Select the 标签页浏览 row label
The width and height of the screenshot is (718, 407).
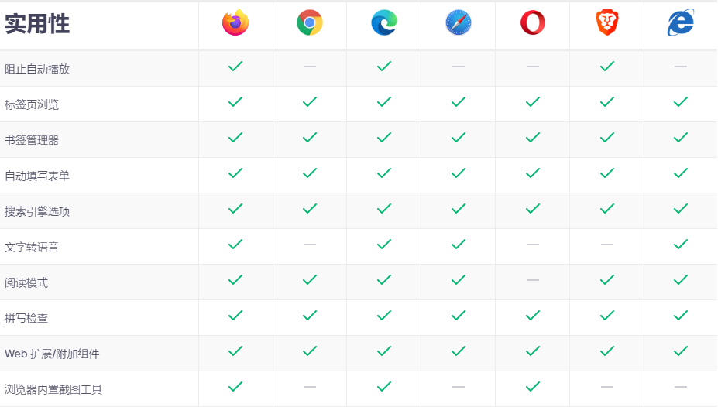[x=32, y=104]
